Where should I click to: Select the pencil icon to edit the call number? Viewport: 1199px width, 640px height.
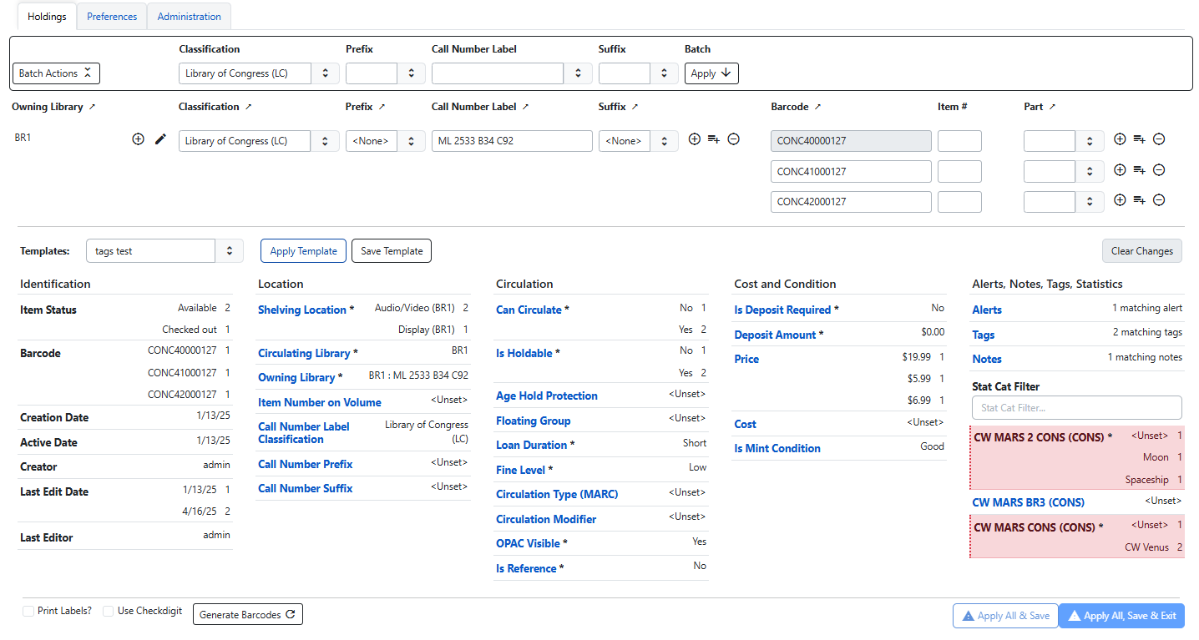(160, 139)
